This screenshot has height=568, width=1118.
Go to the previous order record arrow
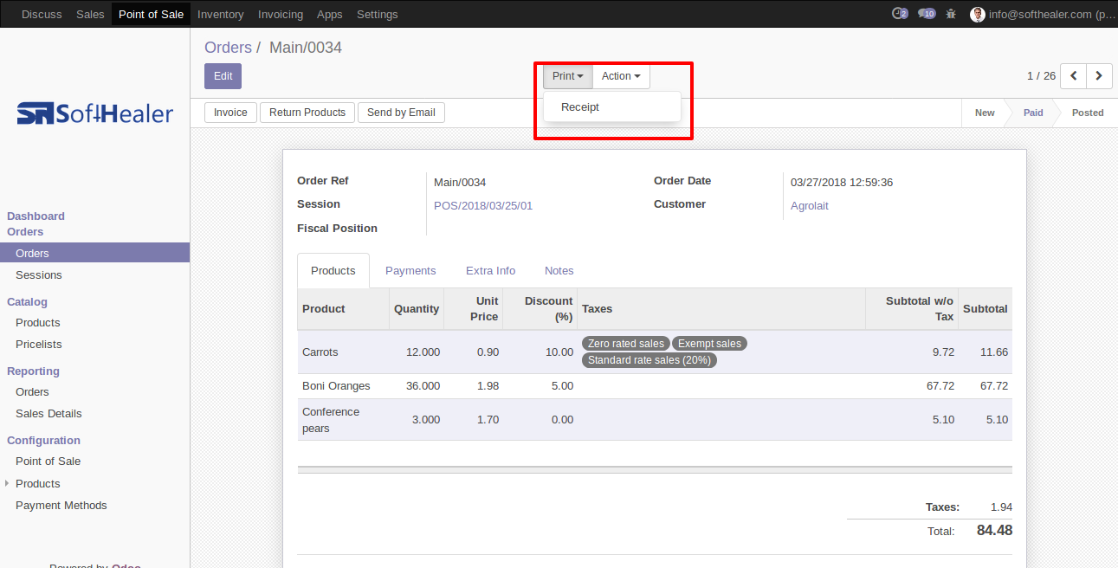1074,76
